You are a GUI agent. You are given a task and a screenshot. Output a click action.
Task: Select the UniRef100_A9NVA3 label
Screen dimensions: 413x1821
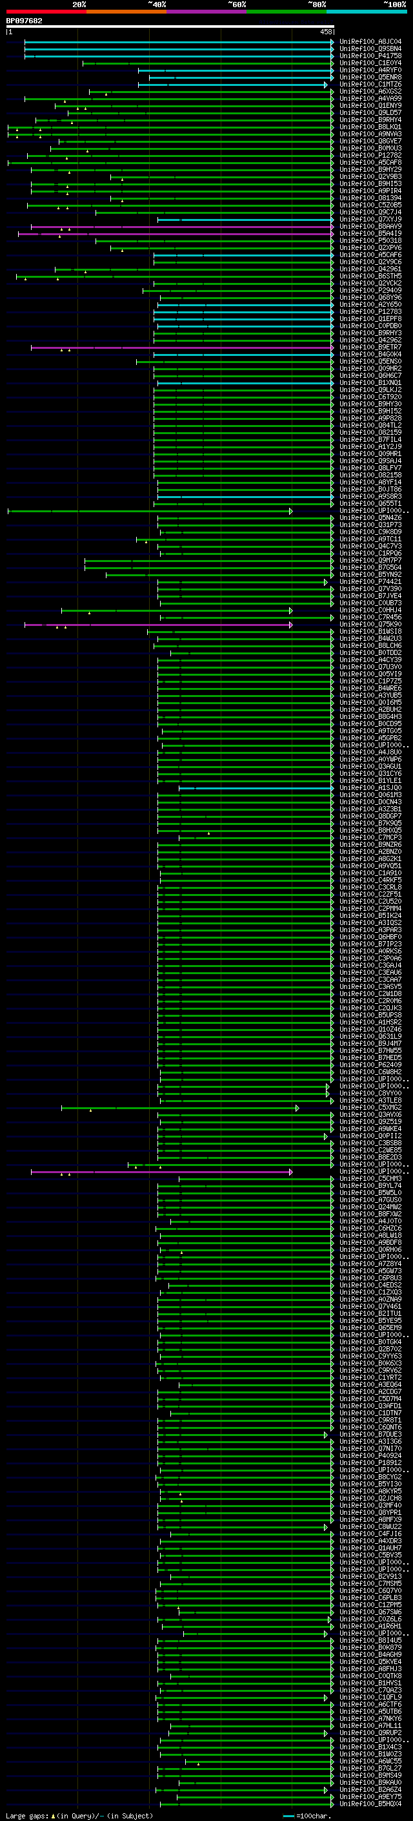[x=370, y=134]
